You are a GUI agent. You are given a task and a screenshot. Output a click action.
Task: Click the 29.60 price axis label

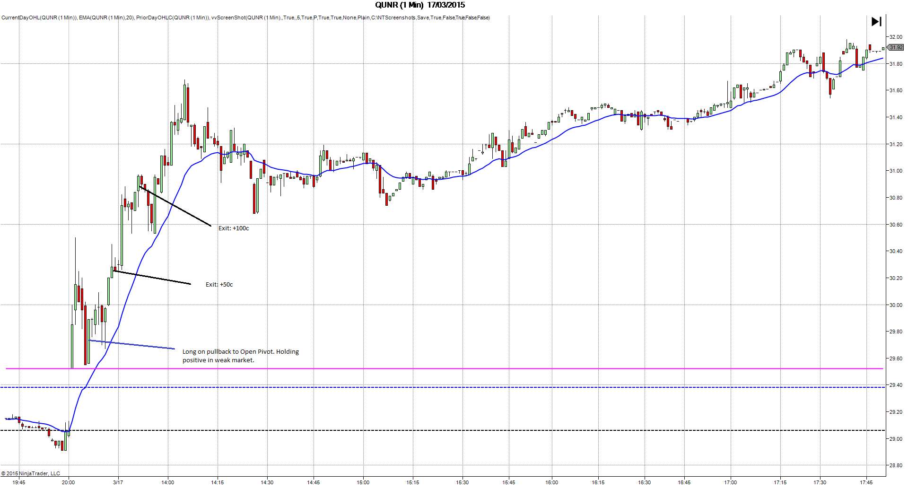(896, 358)
